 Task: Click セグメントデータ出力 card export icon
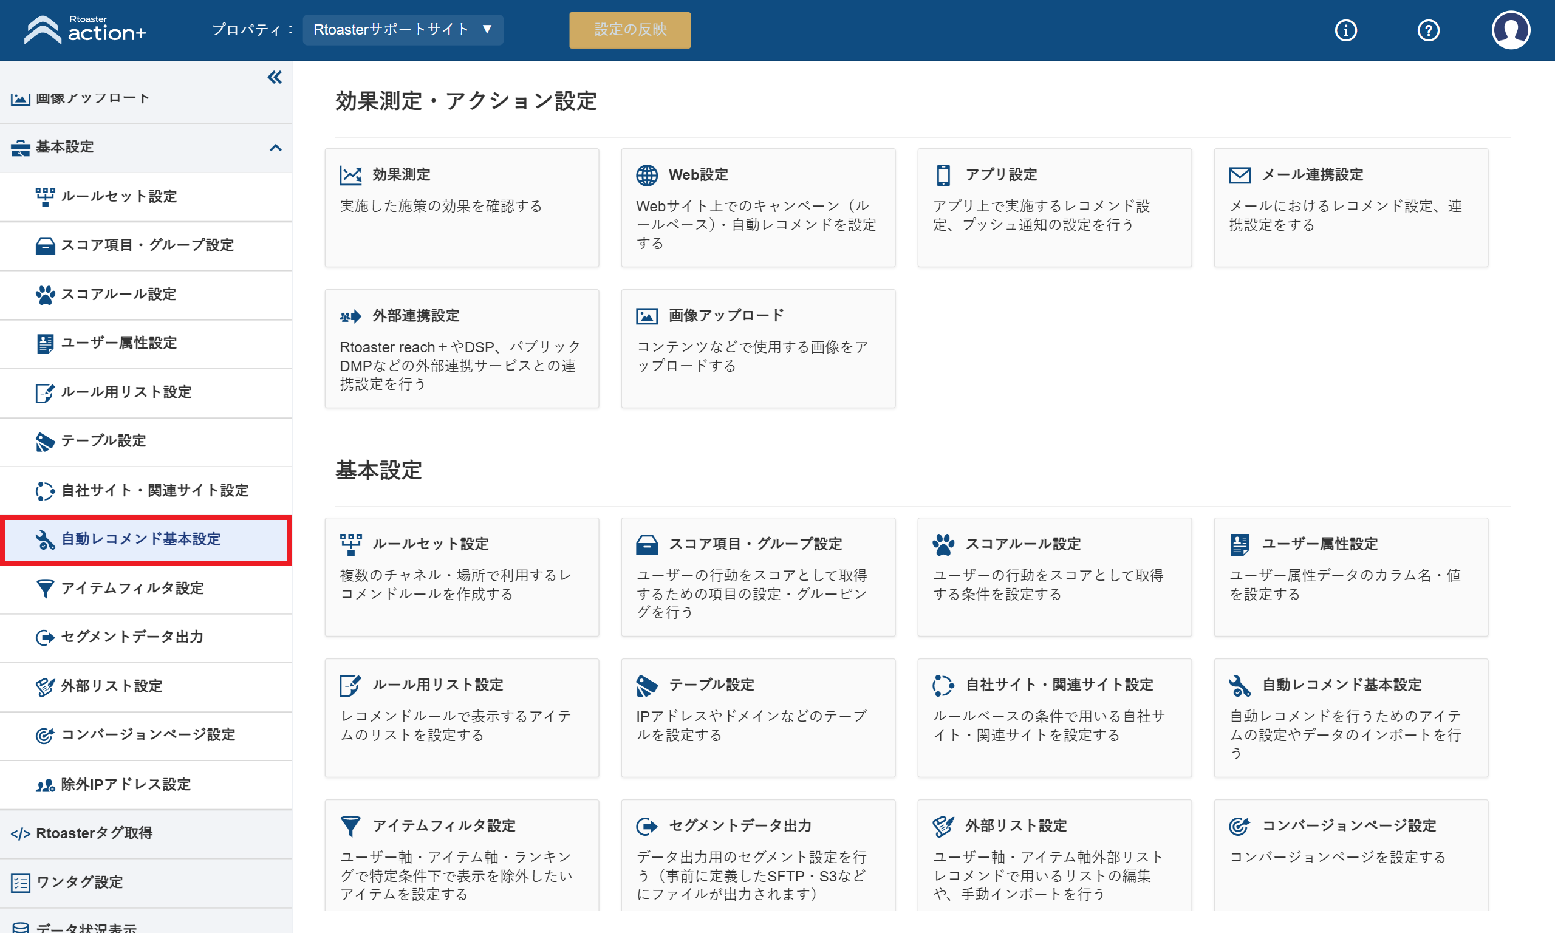point(647,826)
